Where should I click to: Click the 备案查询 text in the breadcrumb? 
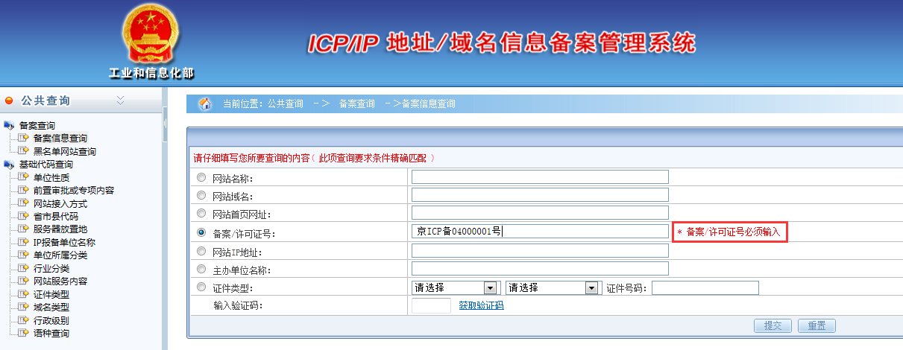click(x=356, y=104)
